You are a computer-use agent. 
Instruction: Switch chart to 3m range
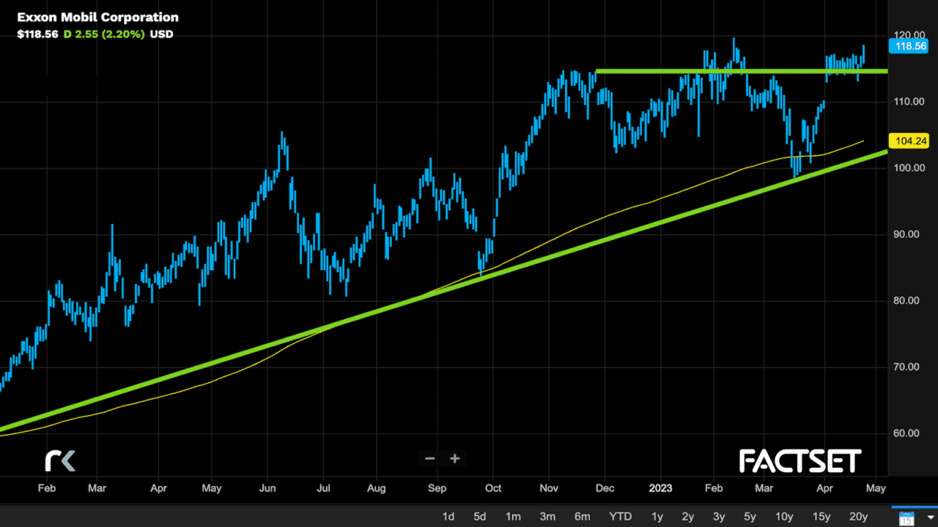click(547, 517)
